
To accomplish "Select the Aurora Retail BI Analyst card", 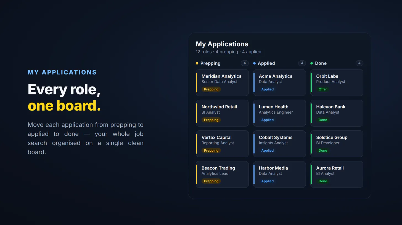I will (x=337, y=174).
